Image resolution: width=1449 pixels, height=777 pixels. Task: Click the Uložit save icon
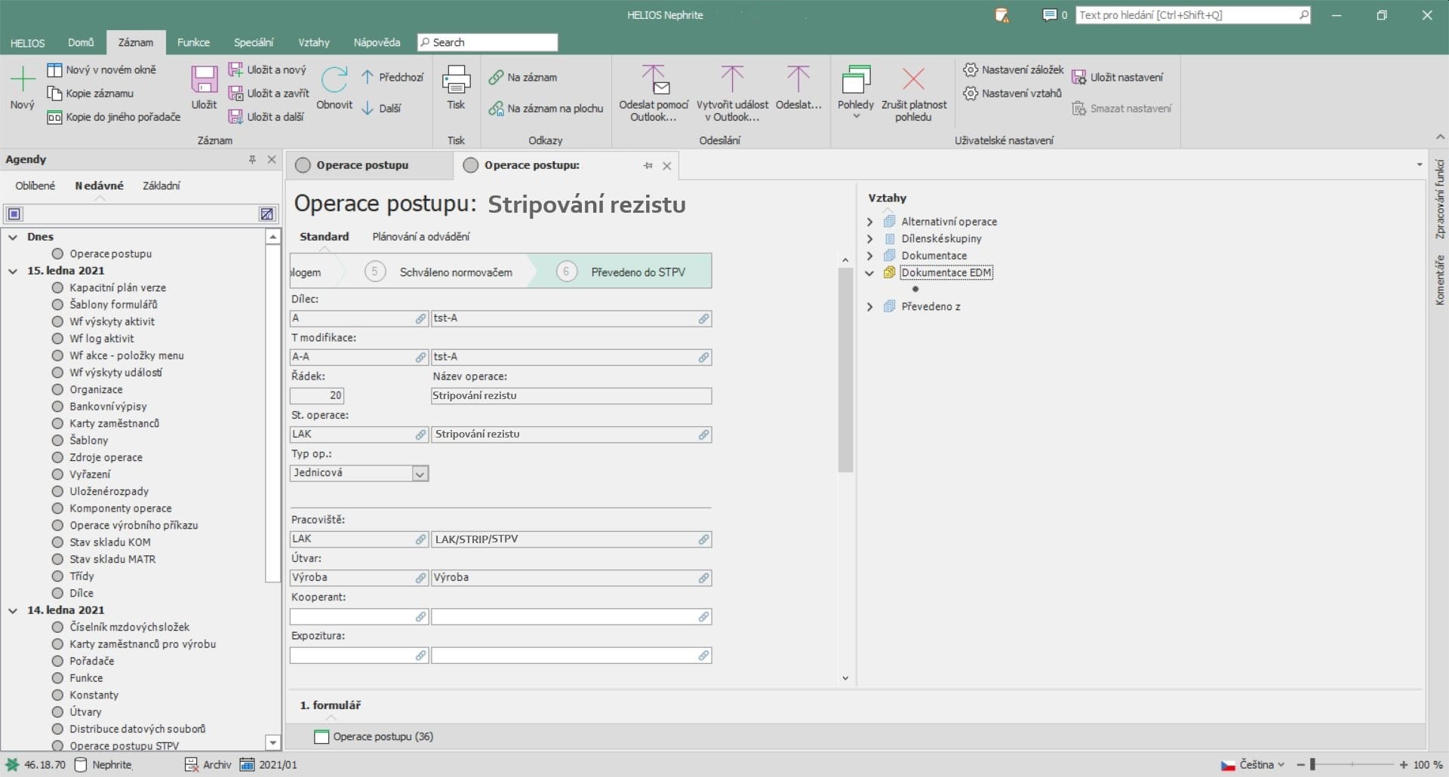click(x=204, y=80)
